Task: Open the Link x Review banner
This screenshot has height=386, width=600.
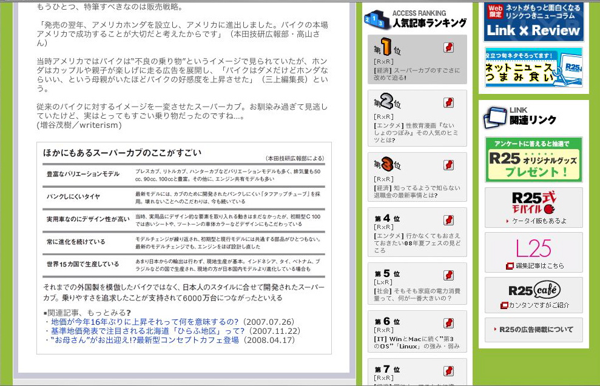Action: click(x=533, y=22)
